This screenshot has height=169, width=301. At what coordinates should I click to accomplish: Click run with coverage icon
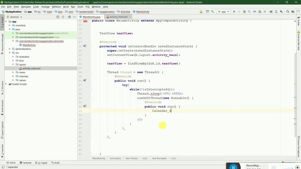pos(249,12)
